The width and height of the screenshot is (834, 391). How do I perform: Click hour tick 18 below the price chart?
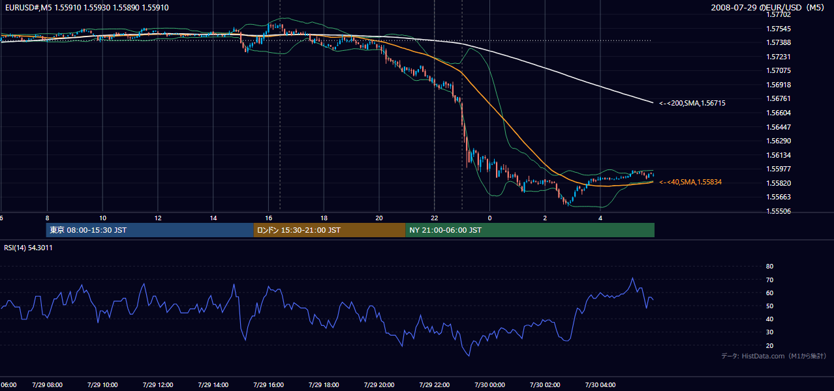[x=324, y=218]
